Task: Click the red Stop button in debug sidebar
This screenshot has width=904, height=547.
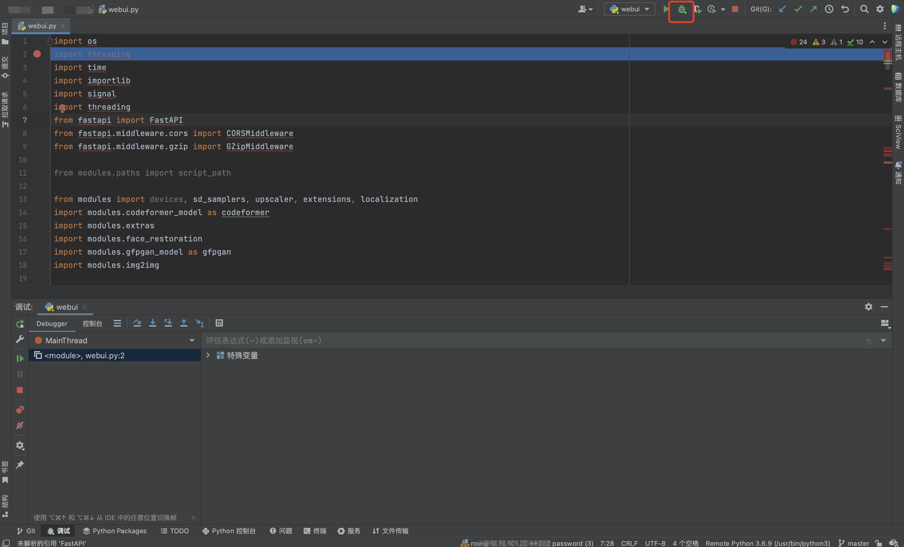Action: [20, 390]
